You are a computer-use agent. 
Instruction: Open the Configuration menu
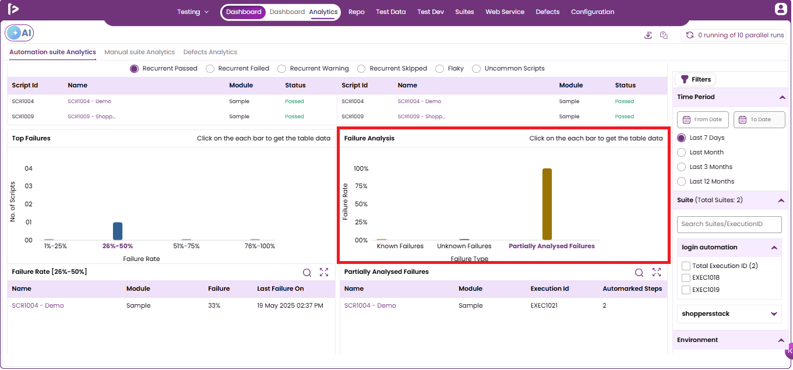click(x=593, y=12)
